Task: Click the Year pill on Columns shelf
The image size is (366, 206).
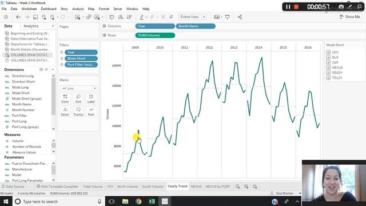Action: coord(155,26)
